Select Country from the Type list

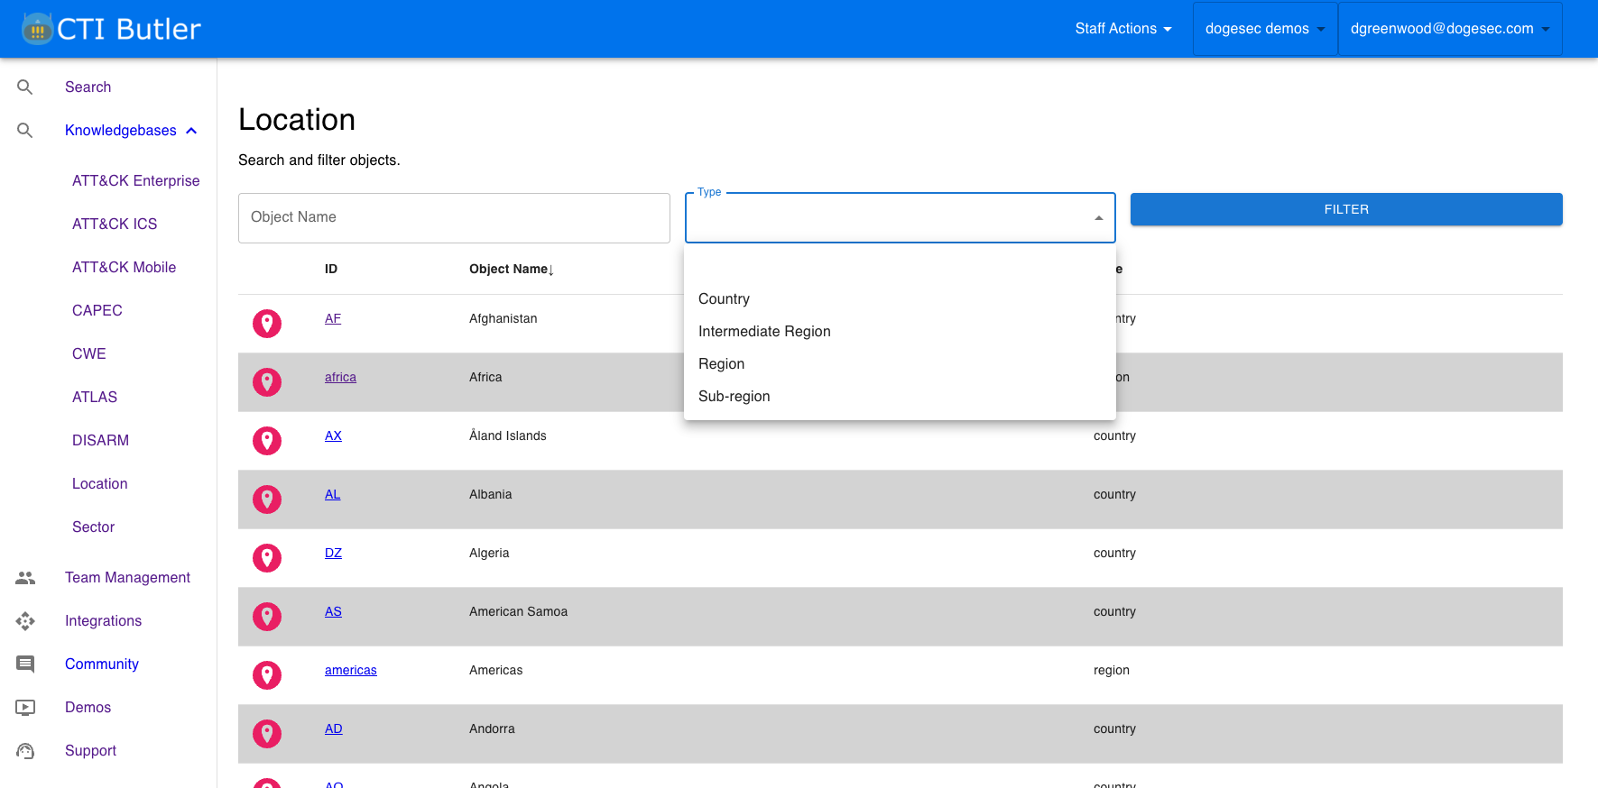pyautogui.click(x=724, y=299)
